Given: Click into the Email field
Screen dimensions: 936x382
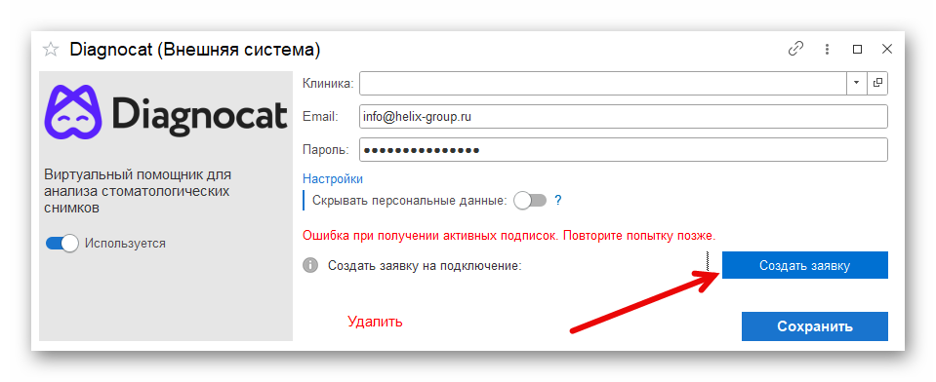Looking at the screenshot, I should (624, 116).
